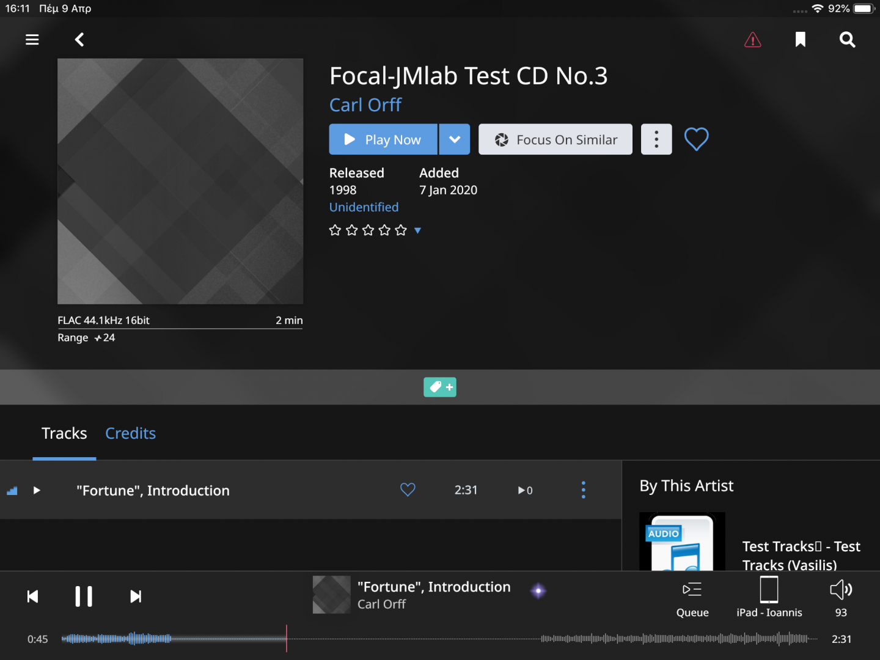This screenshot has width=880, height=660.
Task: Open volume control showing 93
Action: tap(841, 598)
